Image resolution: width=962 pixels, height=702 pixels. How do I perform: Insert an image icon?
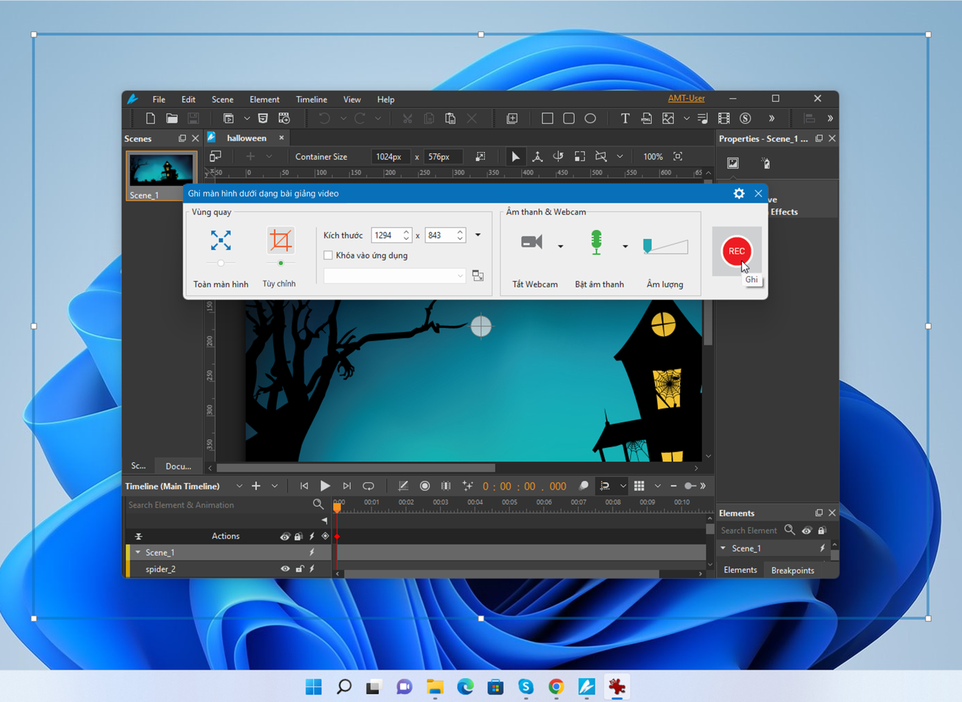(668, 119)
